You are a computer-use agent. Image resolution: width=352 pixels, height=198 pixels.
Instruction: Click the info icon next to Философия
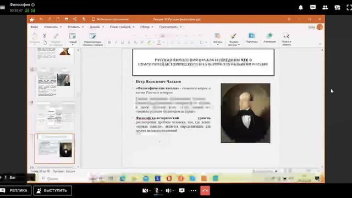coord(33,4)
